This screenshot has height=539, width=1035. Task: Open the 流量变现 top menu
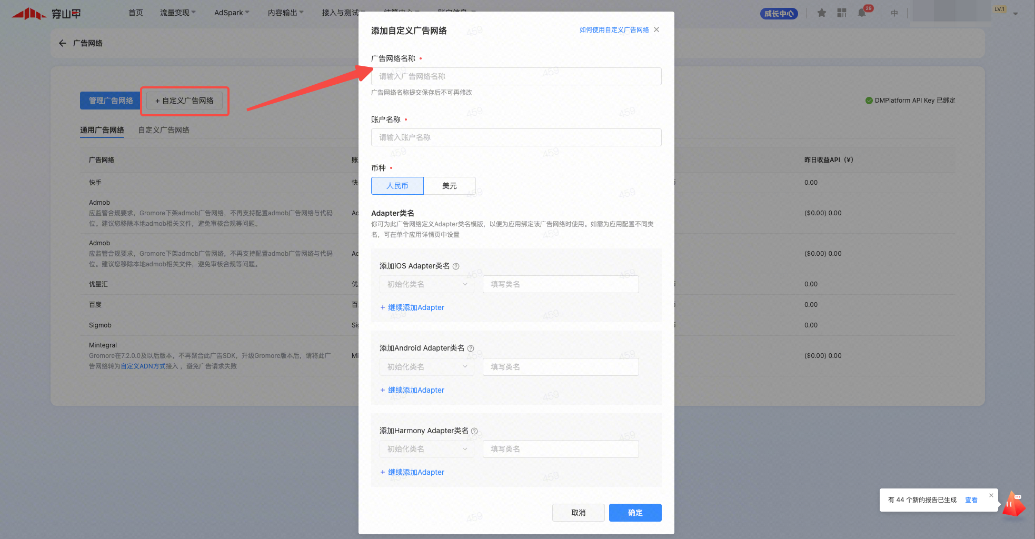[x=177, y=13]
